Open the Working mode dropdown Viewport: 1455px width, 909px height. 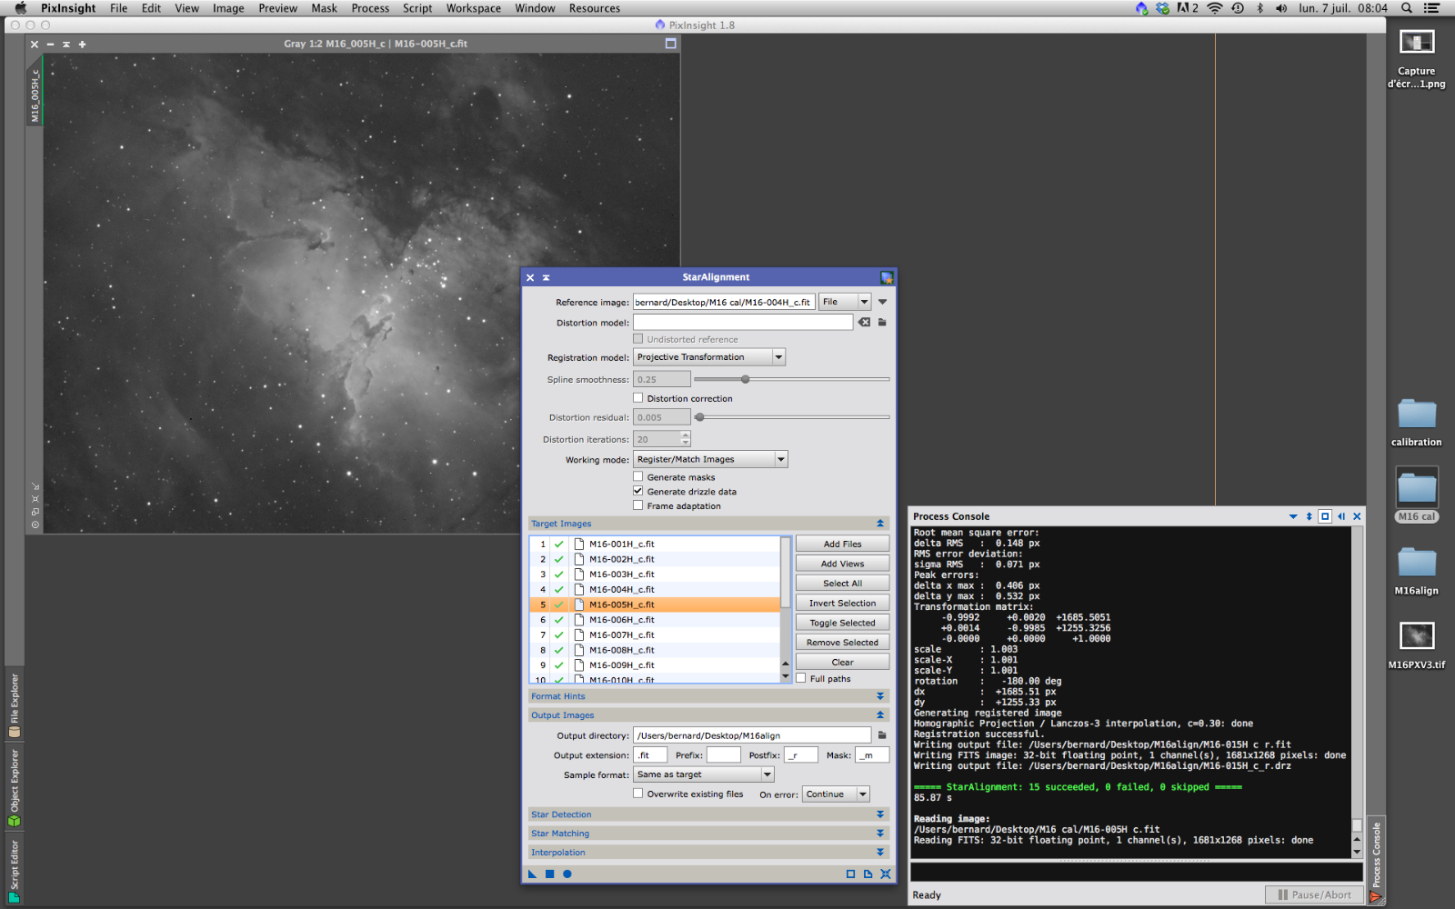coord(710,460)
